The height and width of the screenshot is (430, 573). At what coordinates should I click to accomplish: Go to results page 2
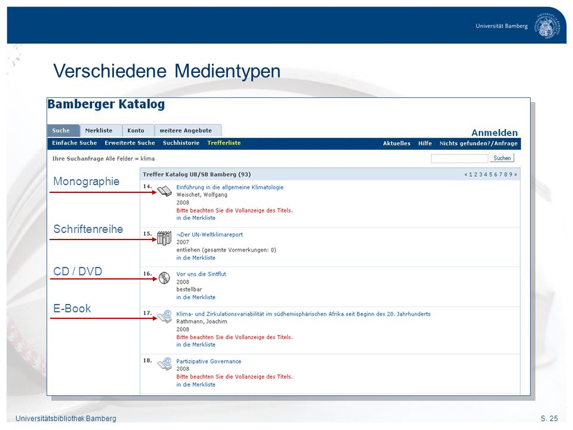(476, 175)
